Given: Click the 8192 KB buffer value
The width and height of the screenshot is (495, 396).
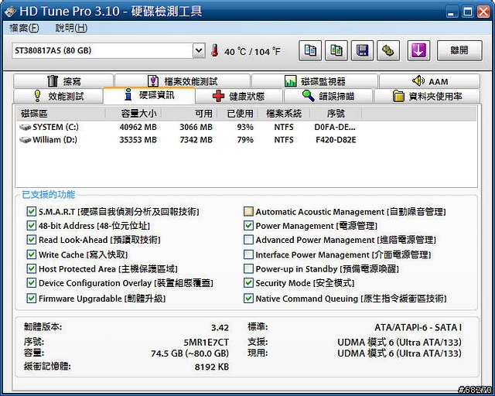Looking at the screenshot, I should tap(211, 367).
